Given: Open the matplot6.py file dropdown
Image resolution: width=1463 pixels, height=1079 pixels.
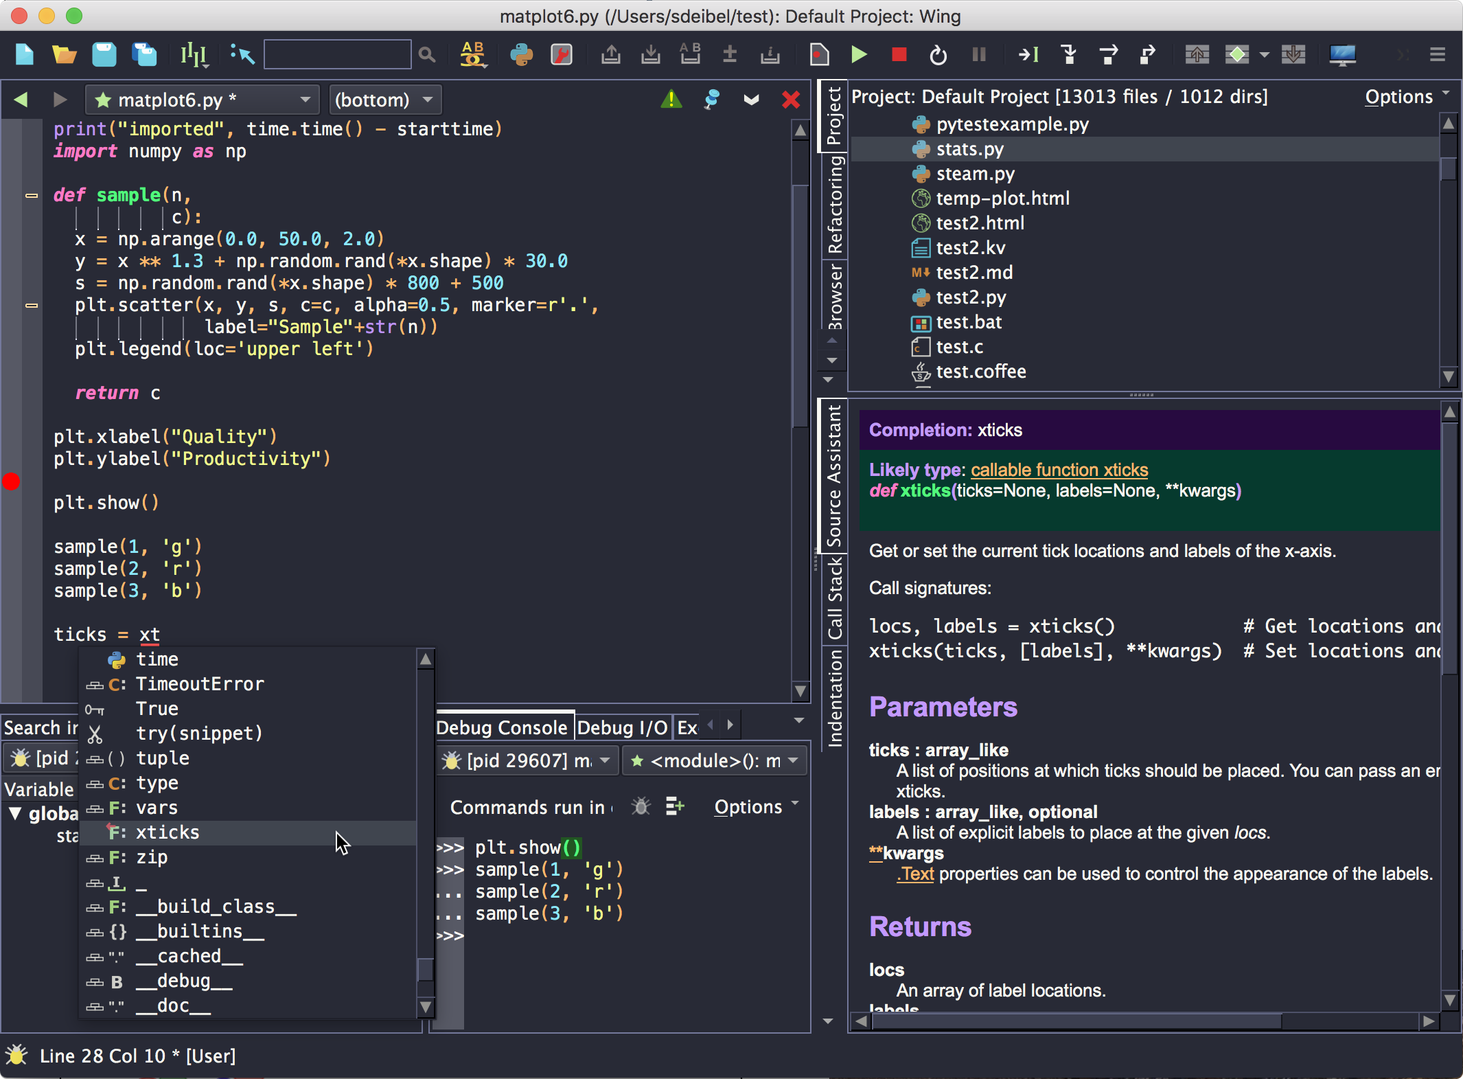Looking at the screenshot, I should click(x=203, y=100).
